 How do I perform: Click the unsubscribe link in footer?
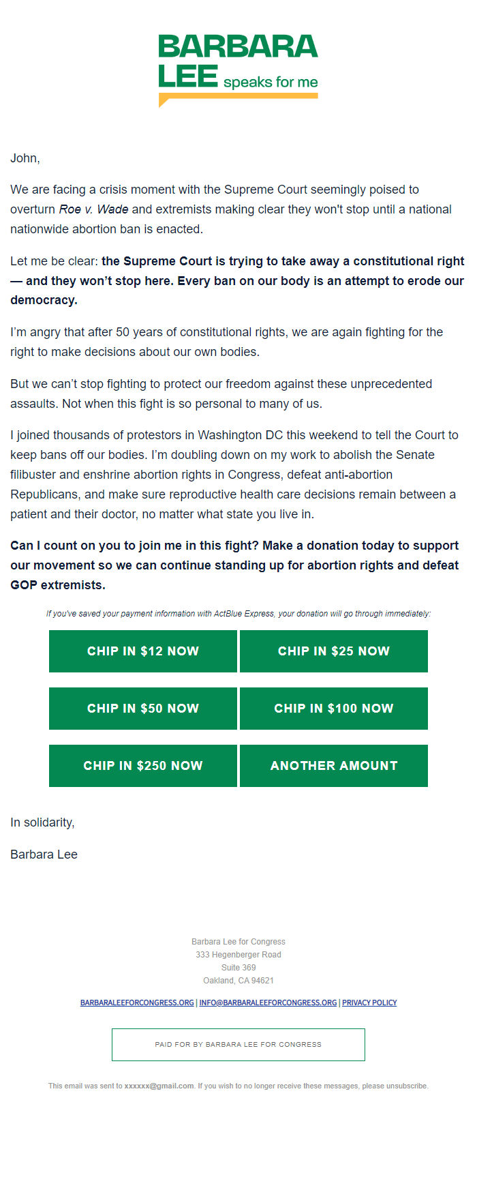pos(407,1086)
